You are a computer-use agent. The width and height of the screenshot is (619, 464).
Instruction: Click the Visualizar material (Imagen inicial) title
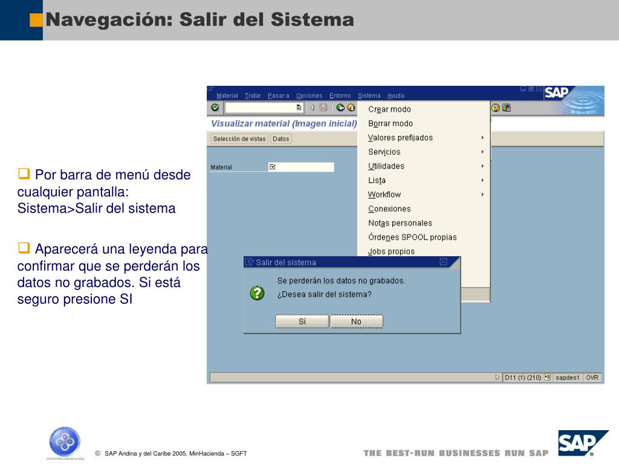point(284,123)
